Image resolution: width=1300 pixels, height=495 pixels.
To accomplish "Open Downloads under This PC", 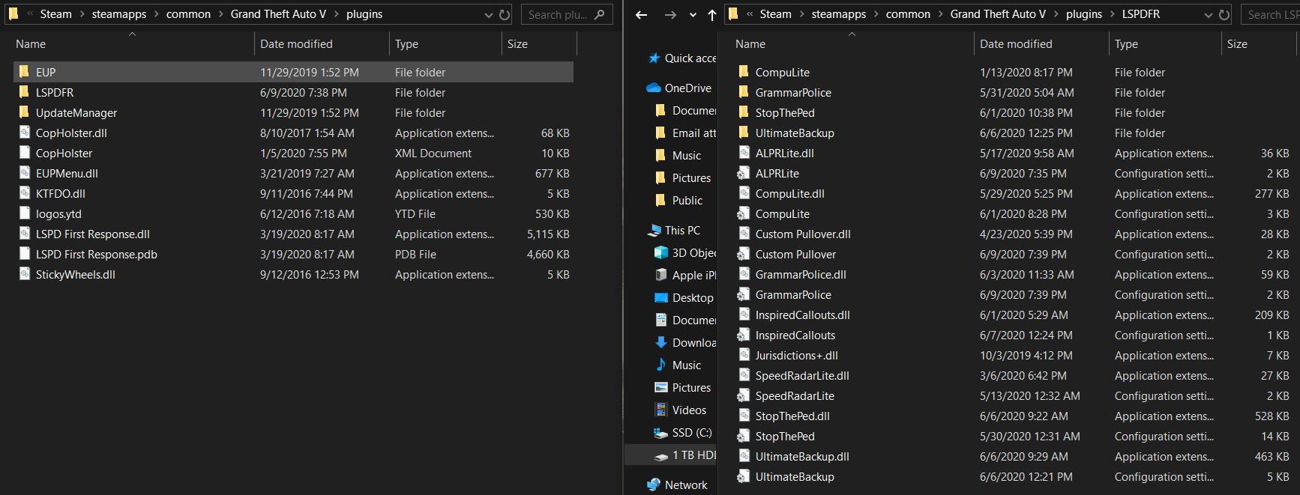I will [685, 342].
